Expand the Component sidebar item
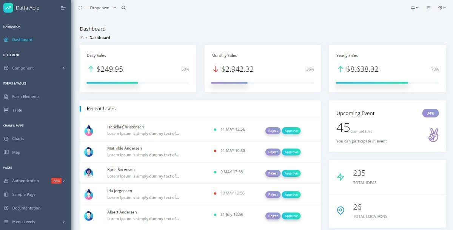Screen dimensions: 453x230 tap(23, 68)
